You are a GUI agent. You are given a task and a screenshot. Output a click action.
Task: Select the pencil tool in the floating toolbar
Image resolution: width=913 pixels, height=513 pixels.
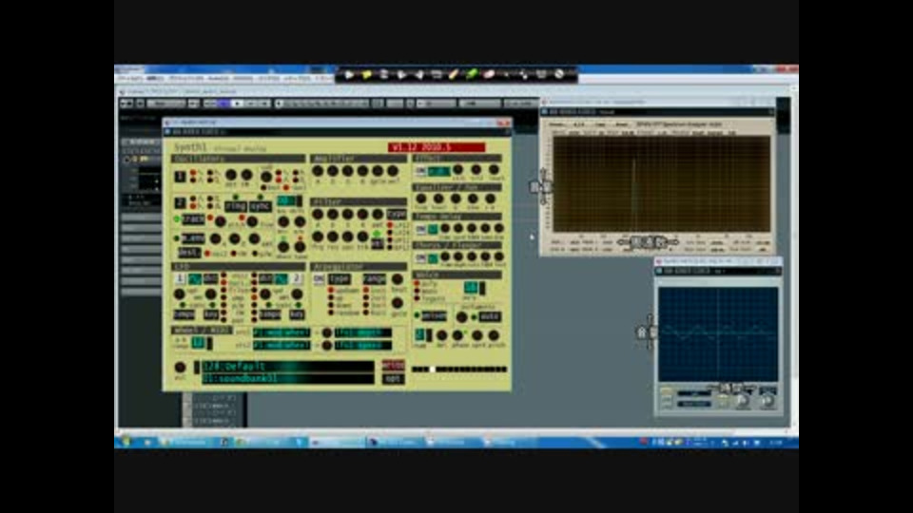click(x=454, y=74)
